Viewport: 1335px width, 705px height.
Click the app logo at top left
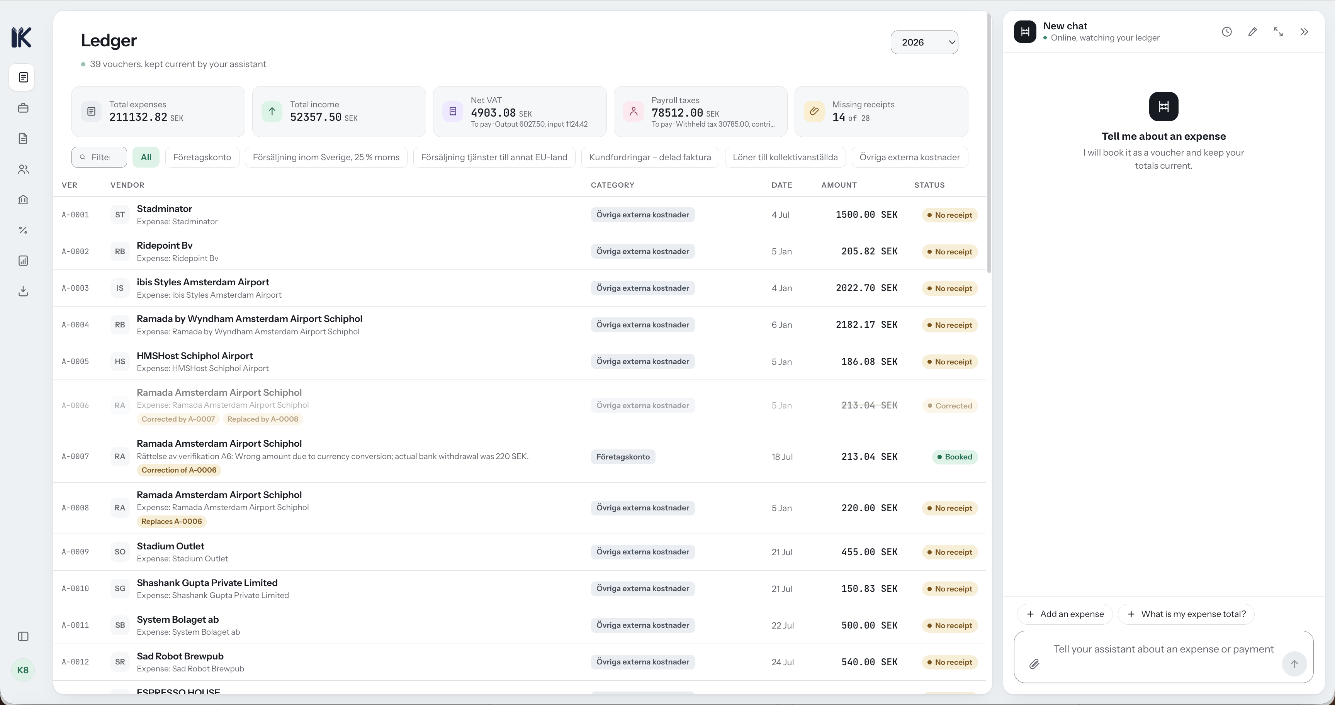[x=22, y=37]
